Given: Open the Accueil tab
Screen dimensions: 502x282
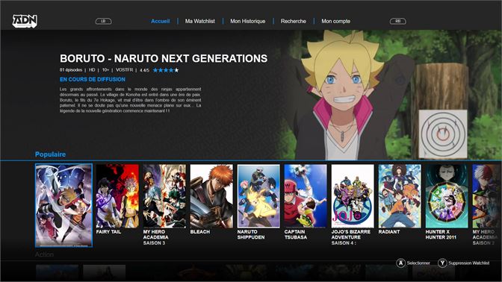Looking at the screenshot, I should tap(160, 21).
